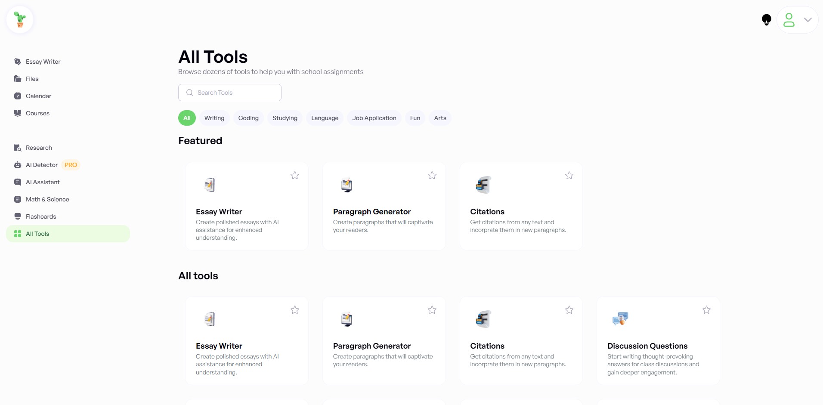Click the Discussion Questions card icon
Viewport: 823px width, 405px height.
[x=620, y=319]
